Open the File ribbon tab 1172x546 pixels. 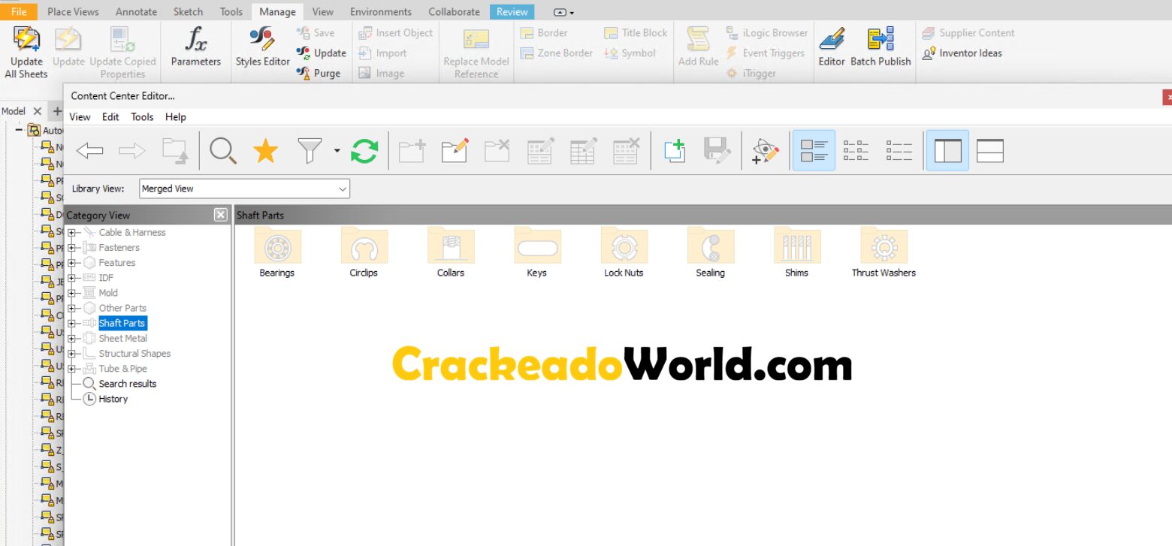19,12
